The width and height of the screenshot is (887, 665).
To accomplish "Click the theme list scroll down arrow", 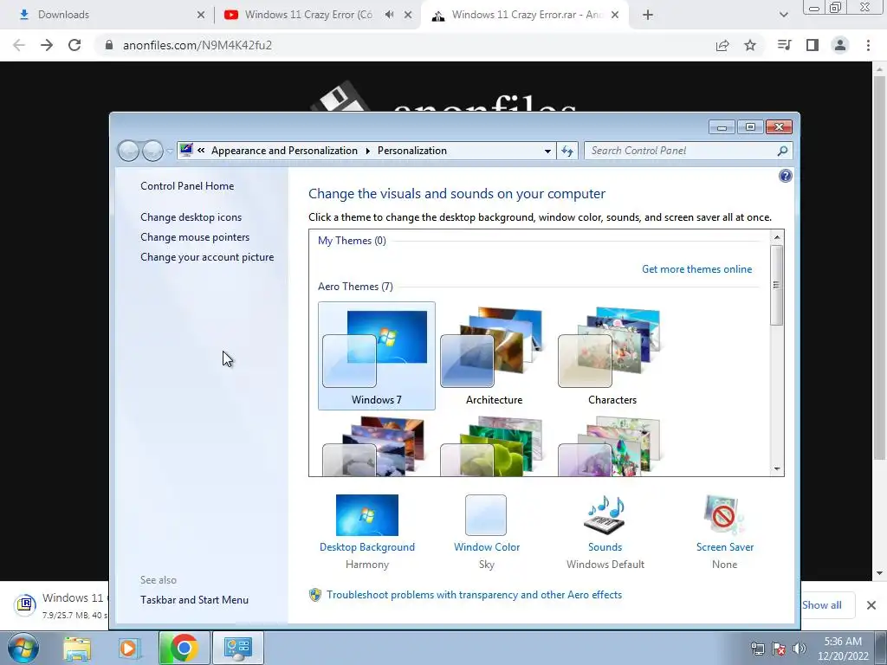I will (x=777, y=468).
